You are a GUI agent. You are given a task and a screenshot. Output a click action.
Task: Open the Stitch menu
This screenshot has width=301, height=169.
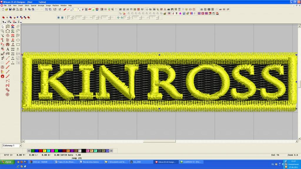(x=27, y=6)
